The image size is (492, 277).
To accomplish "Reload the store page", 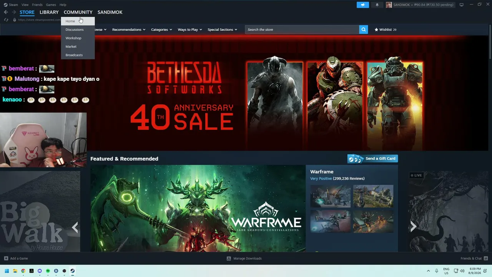I will coord(6,20).
